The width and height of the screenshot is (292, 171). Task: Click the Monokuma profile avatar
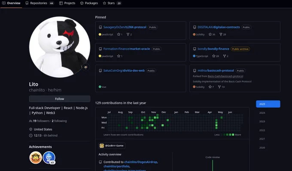pos(60,47)
